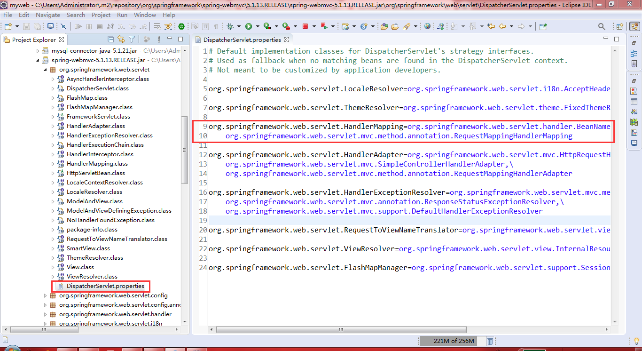
Task: Open the Run launch dropdown arrow
Action: click(258, 26)
